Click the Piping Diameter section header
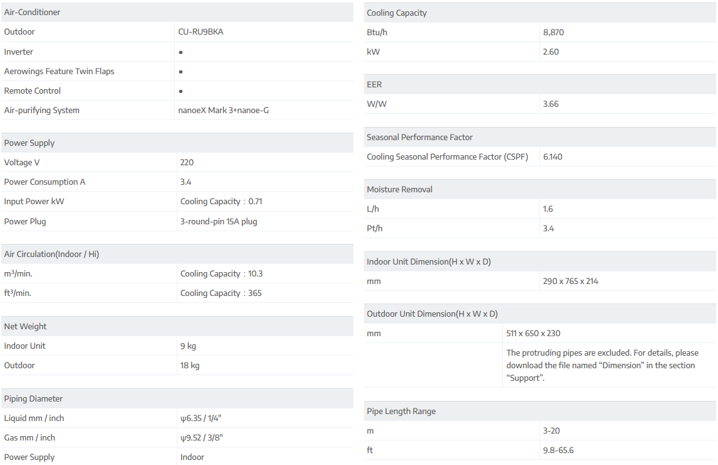 pyautogui.click(x=34, y=399)
